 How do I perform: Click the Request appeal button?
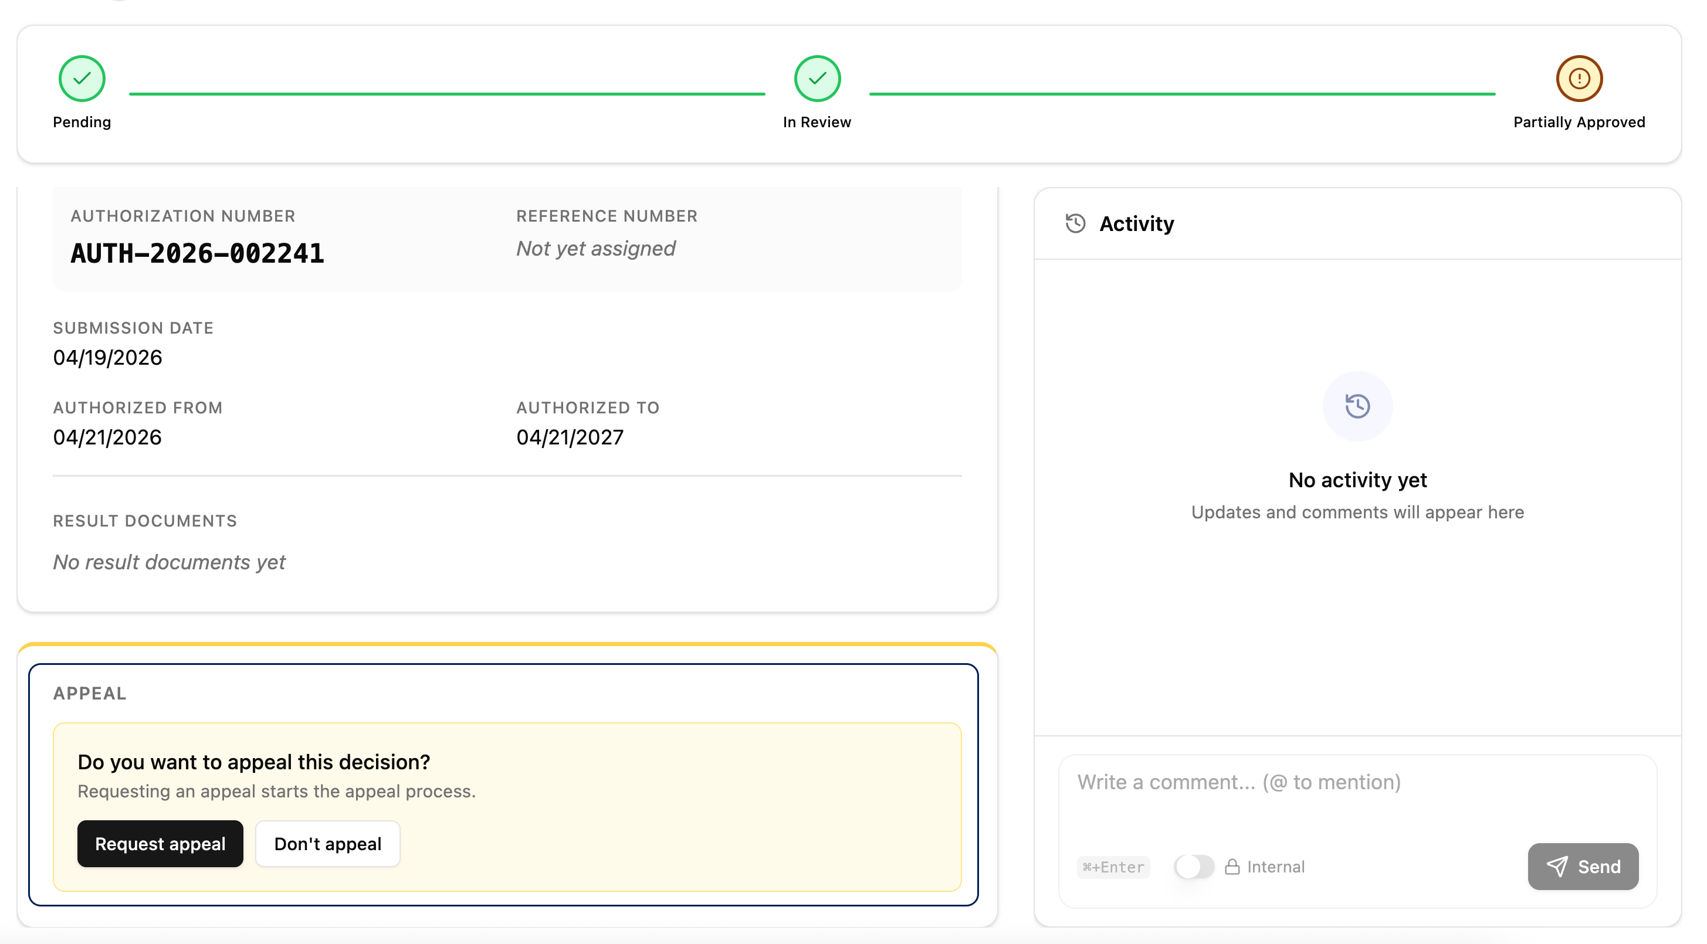pos(160,843)
